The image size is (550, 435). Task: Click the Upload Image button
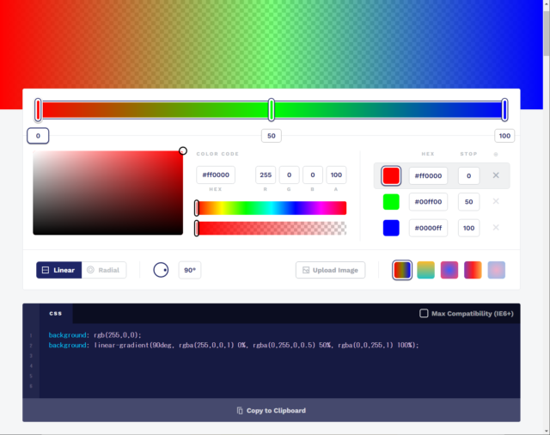pos(330,270)
